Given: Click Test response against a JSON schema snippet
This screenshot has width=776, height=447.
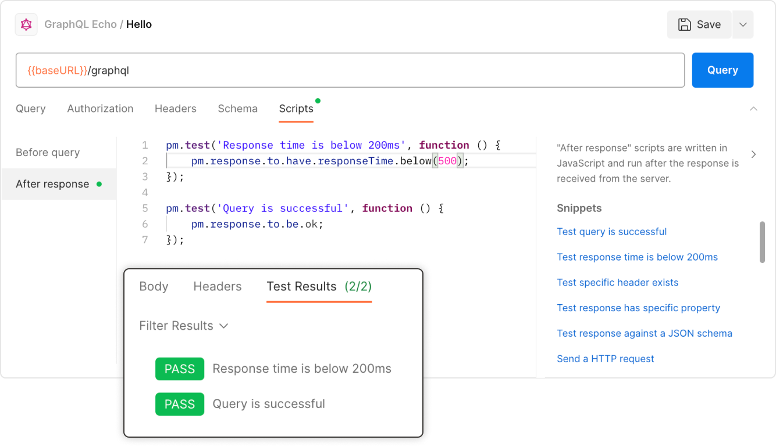Looking at the screenshot, I should [x=645, y=333].
